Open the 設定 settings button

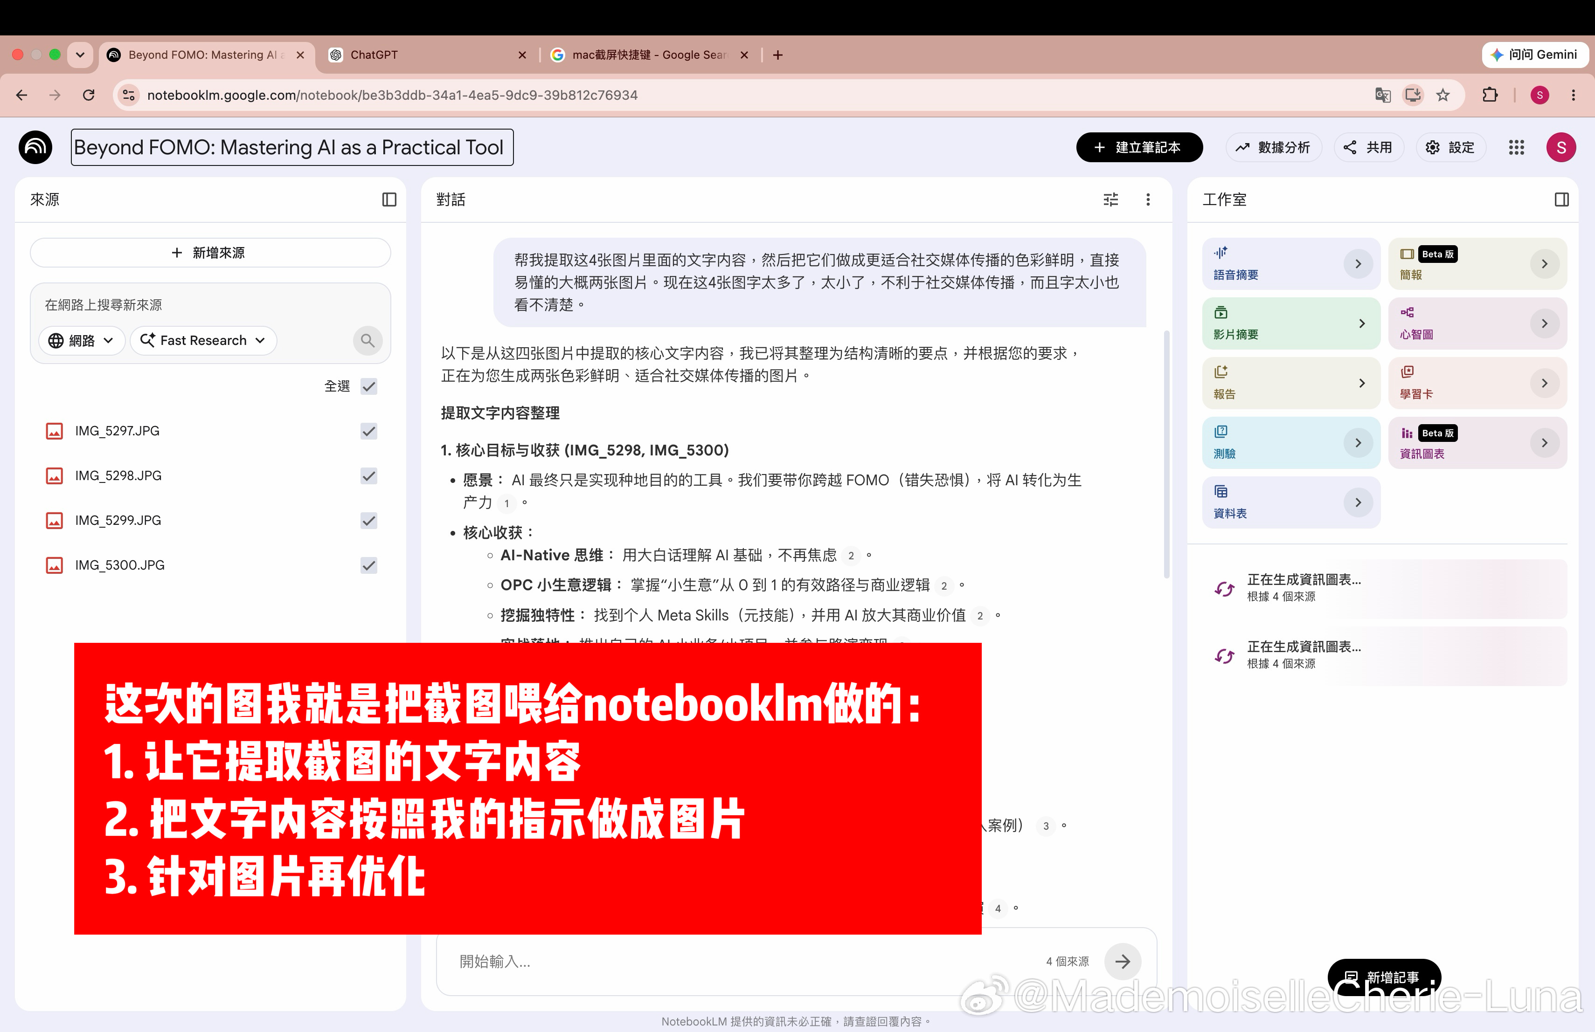tap(1450, 147)
